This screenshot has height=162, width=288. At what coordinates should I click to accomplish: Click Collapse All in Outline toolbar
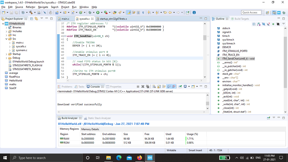tap(254, 24)
